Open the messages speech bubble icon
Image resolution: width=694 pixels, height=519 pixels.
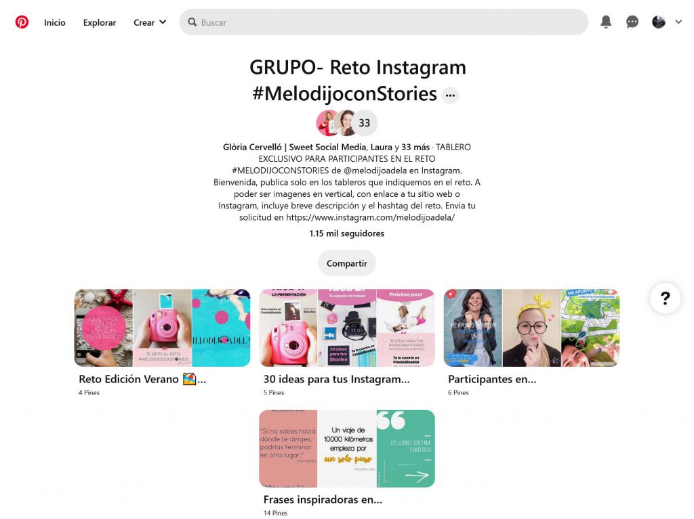click(x=632, y=22)
